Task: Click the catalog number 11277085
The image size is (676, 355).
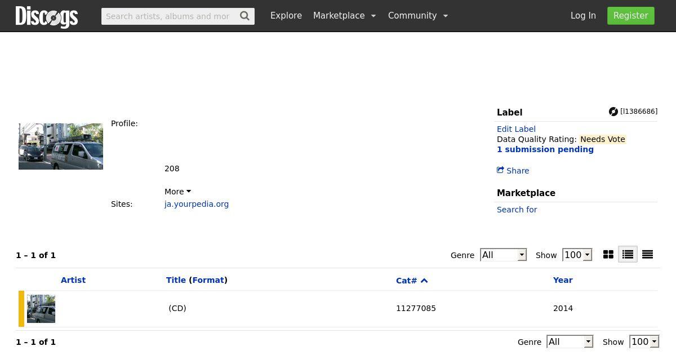Action: pos(416,308)
